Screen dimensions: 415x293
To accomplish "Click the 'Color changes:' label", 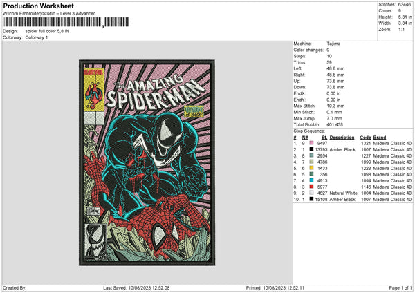I will 308,50.
